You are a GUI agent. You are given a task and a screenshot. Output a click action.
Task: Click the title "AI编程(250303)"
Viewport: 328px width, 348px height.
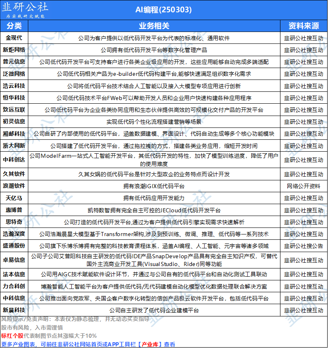[163, 10]
